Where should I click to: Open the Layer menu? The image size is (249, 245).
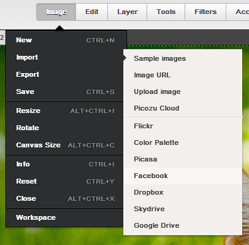(128, 12)
